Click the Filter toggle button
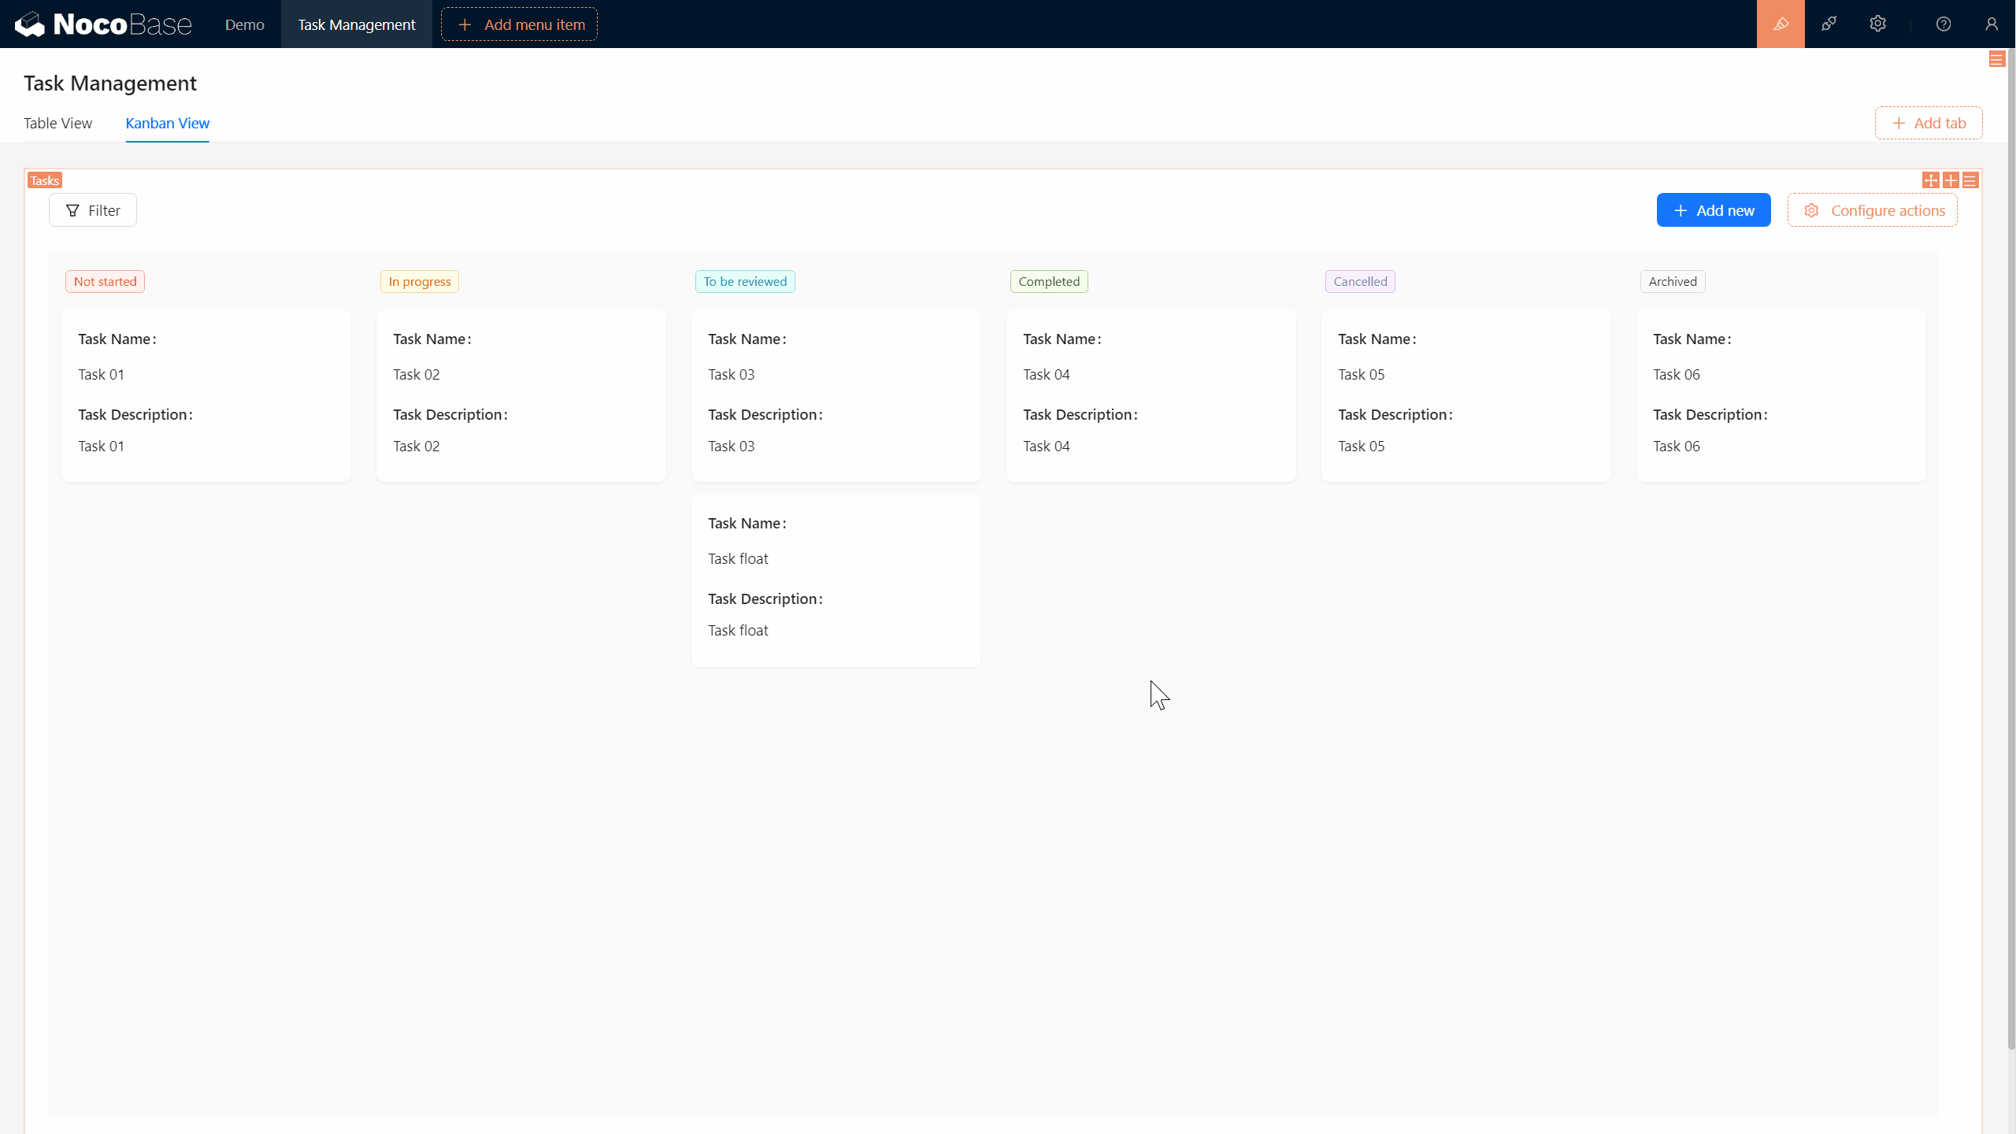This screenshot has width=2016, height=1134. (x=93, y=209)
